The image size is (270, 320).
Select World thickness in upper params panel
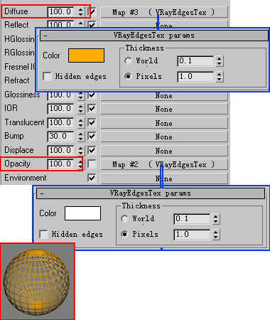pos(128,61)
